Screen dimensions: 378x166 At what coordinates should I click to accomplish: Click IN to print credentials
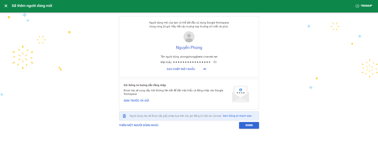click(204, 69)
